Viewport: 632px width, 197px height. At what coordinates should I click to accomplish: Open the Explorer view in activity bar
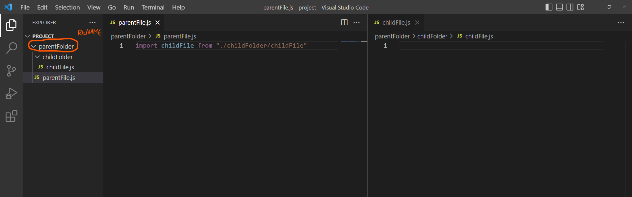pyautogui.click(x=11, y=25)
